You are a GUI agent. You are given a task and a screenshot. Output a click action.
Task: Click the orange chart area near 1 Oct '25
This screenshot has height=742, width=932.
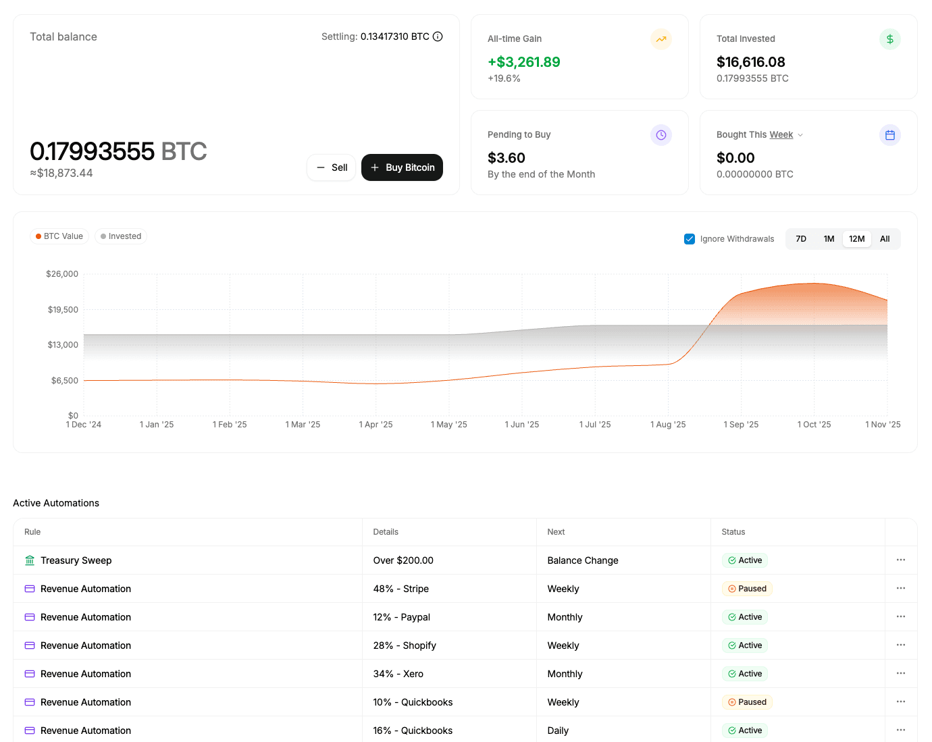pos(814,304)
